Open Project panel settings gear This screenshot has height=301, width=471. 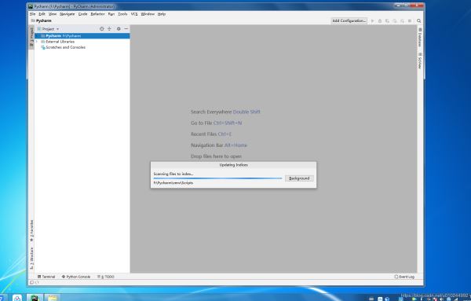[119, 29]
